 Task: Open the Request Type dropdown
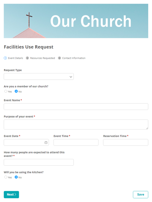pos(39,76)
